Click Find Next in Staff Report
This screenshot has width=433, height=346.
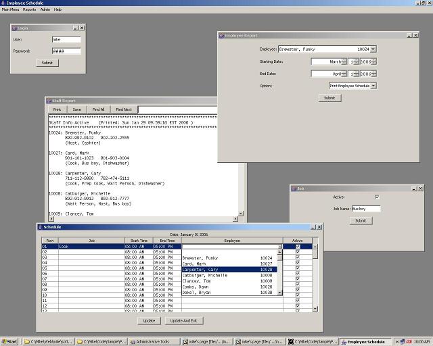(x=124, y=109)
